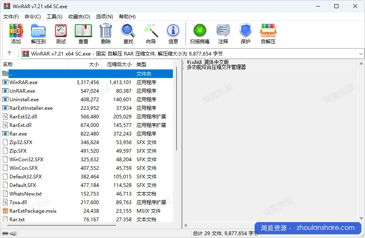The image size is (365, 238).
Task: Open the 工具(S) menu
Action: [x=54, y=16]
